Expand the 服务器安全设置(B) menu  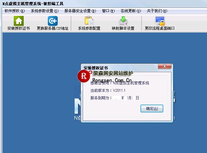tap(80, 11)
